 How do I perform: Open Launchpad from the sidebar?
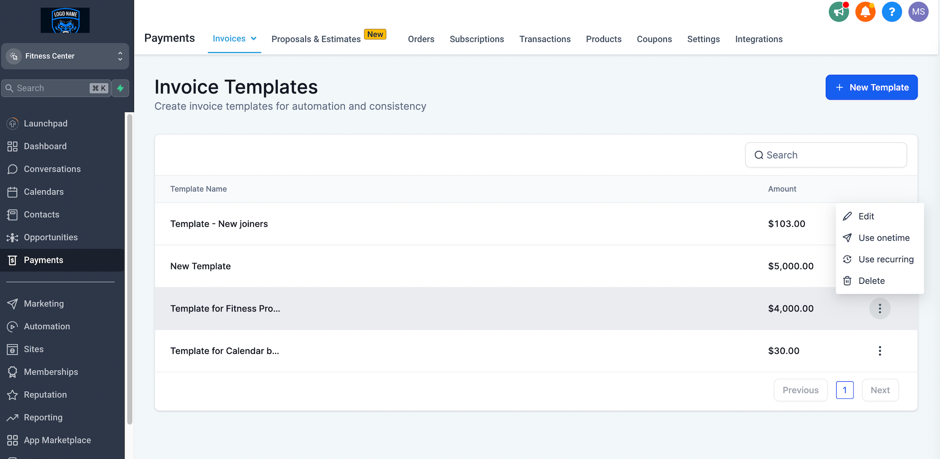coord(45,123)
